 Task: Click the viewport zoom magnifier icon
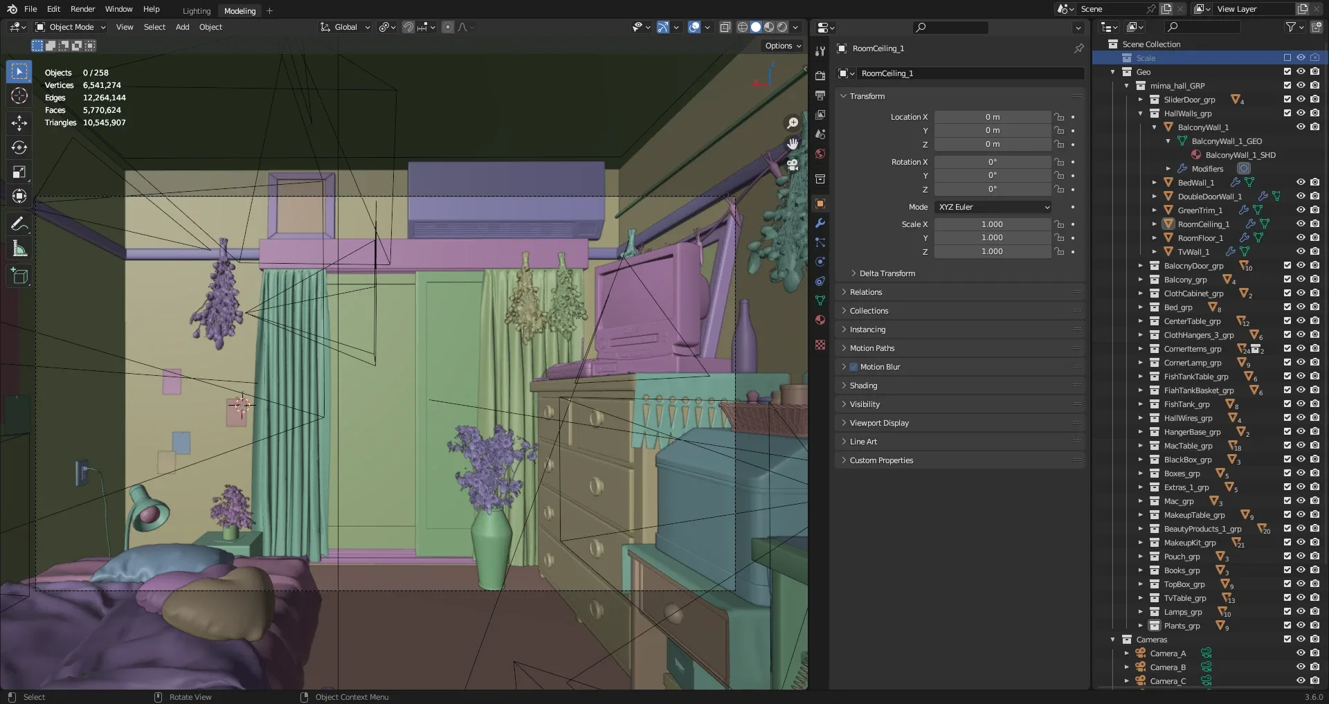point(793,123)
